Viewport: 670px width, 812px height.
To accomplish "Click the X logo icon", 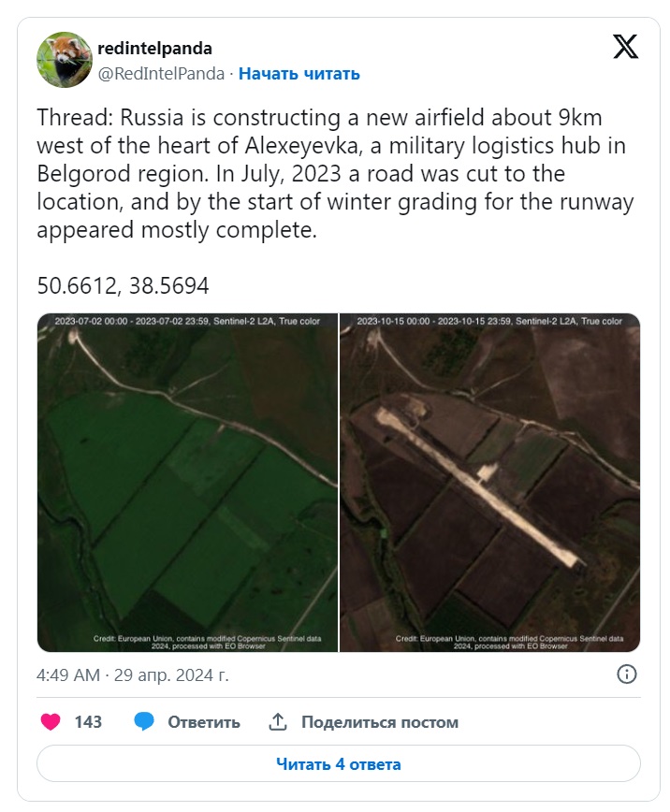I will (625, 47).
